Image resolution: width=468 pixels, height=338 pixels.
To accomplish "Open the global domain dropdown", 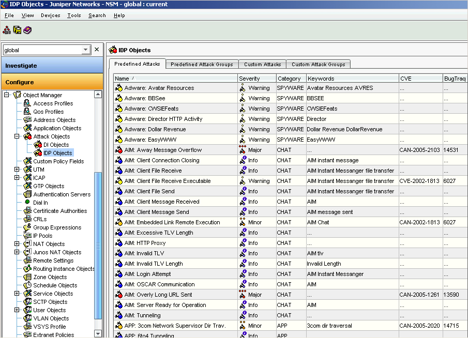I will [x=86, y=50].
